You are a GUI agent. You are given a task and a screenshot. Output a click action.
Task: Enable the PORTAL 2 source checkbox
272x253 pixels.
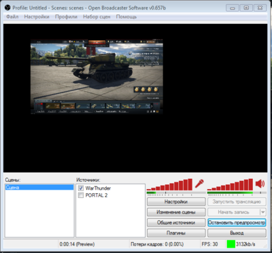[x=81, y=195]
